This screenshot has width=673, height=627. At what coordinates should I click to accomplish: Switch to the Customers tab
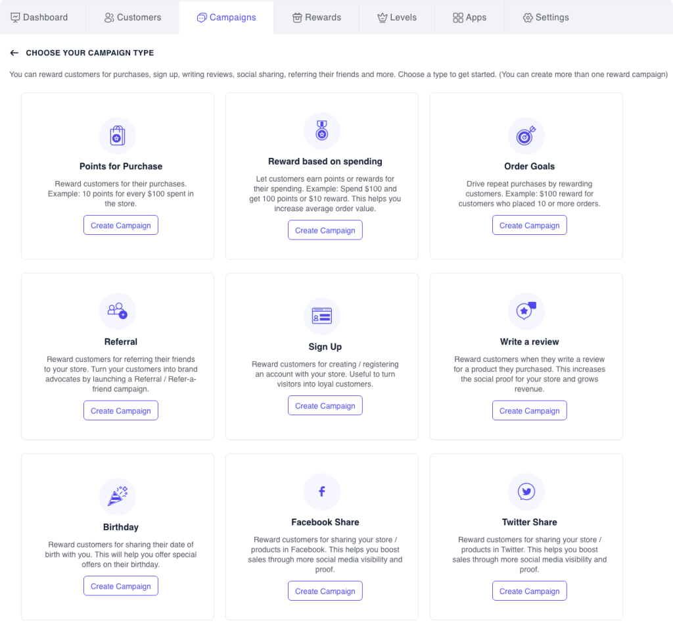[x=132, y=18]
